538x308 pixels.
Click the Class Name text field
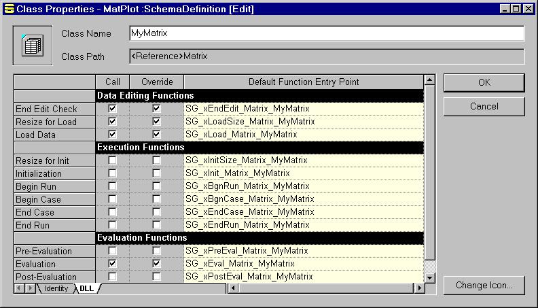(326, 33)
